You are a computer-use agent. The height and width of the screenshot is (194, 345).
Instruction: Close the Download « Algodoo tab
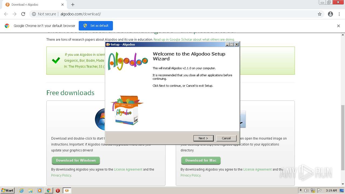(x=63, y=5)
